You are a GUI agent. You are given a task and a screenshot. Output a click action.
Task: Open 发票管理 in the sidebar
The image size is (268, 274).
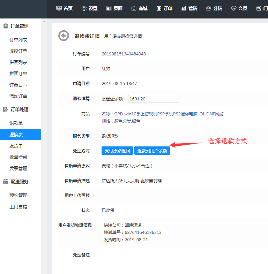tap(18, 168)
